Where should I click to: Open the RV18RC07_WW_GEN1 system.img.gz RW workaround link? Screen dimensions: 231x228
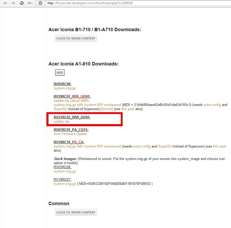(87, 105)
